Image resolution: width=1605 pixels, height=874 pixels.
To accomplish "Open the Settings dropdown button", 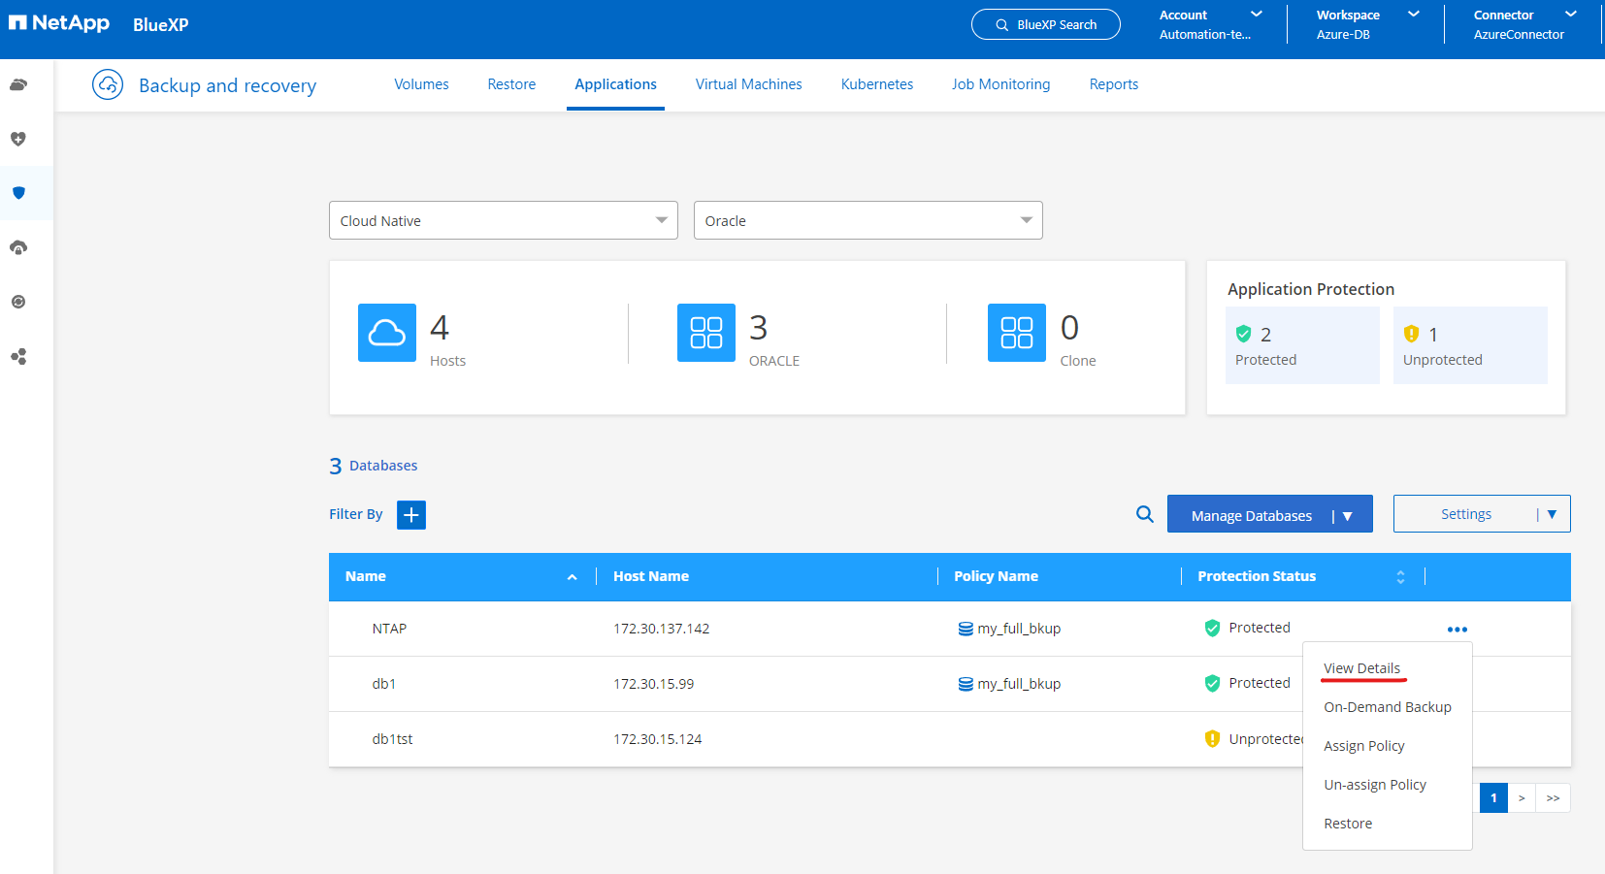I will pyautogui.click(x=1481, y=514).
